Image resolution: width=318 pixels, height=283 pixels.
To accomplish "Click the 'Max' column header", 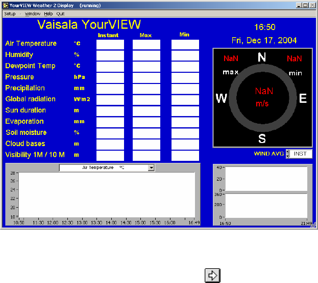I will 145,36.
